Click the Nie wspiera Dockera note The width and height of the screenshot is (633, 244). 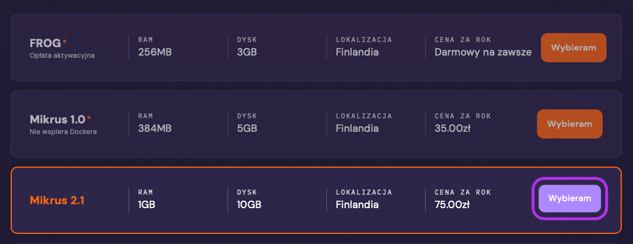click(63, 131)
